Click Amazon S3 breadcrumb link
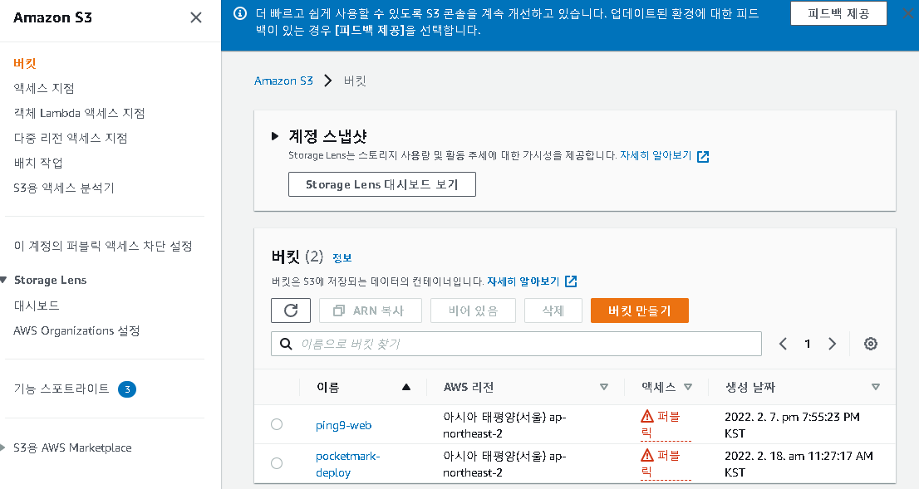Viewport: 919px width, 489px height. [283, 81]
